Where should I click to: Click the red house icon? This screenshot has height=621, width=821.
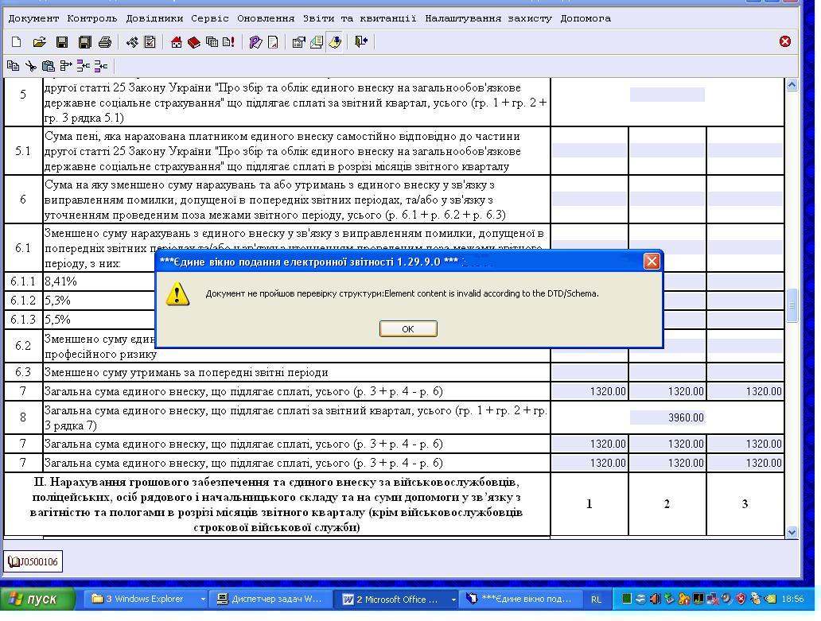177,42
